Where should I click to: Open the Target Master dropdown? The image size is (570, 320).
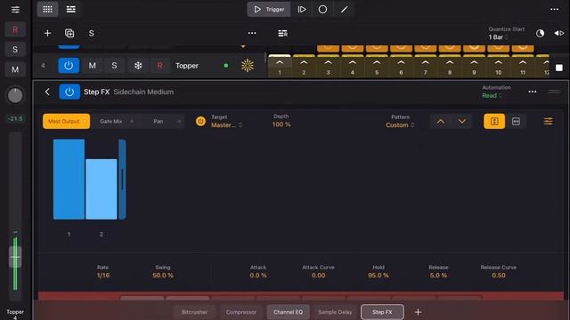click(226, 125)
